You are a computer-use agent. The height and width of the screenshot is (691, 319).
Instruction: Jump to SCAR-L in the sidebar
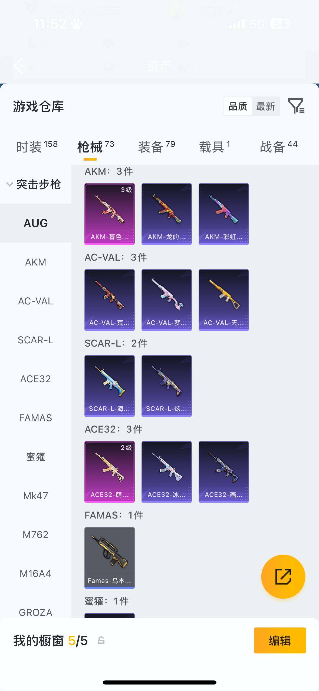click(x=36, y=340)
